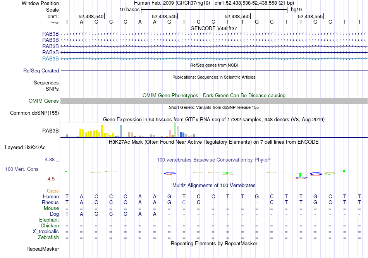Click the RepeatMasker track label
368x258 pixels.
pos(43,249)
